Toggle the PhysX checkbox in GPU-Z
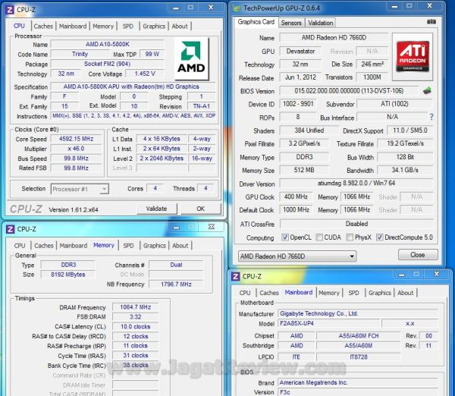The height and width of the screenshot is (396, 455). point(350,237)
